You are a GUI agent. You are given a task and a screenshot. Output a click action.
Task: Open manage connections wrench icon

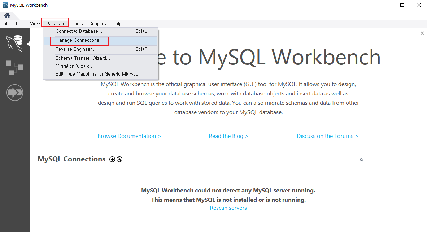pyautogui.click(x=119, y=159)
